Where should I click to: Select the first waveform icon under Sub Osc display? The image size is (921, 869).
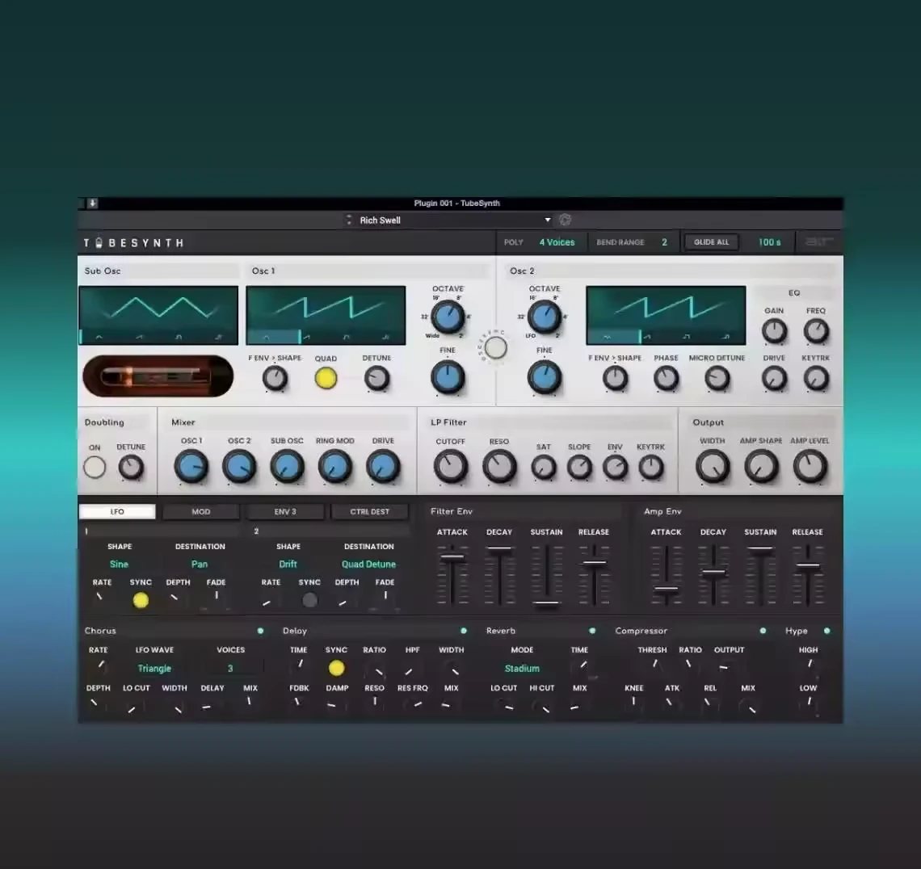coord(99,337)
